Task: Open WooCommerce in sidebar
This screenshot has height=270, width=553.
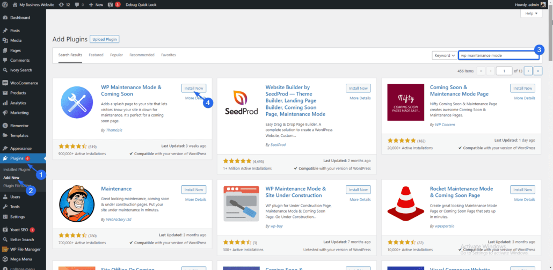Action: click(23, 83)
